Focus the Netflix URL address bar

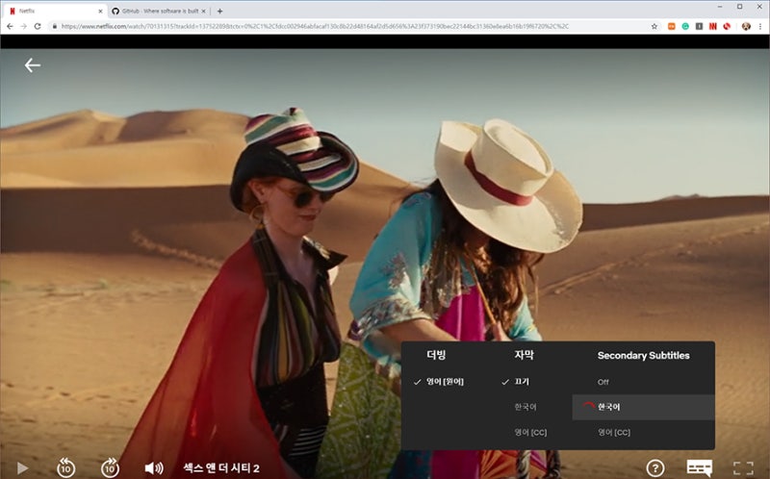tap(315, 26)
